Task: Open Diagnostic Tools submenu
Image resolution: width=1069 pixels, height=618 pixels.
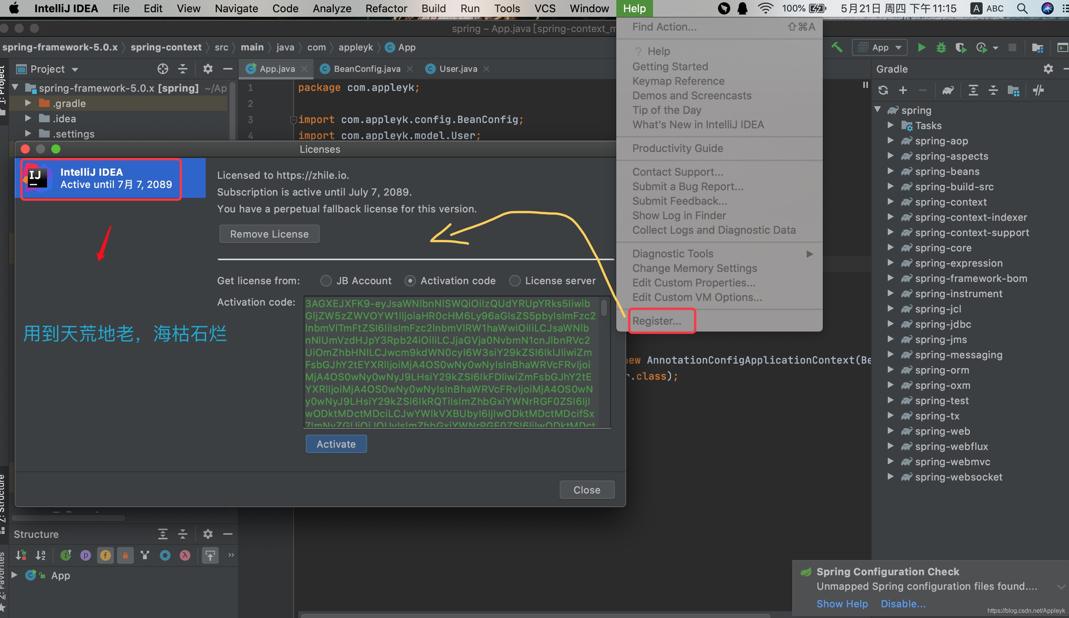Action: [x=720, y=254]
